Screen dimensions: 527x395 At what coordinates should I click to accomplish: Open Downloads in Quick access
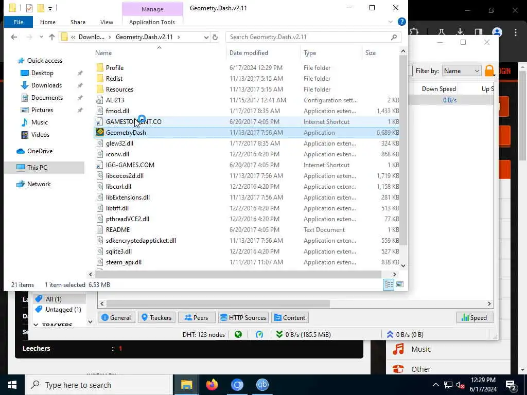click(46, 85)
